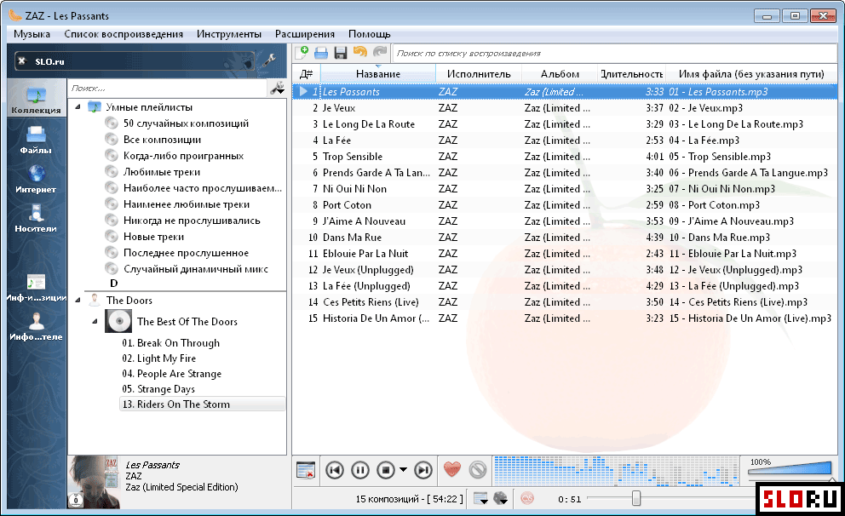Select the Historia De Un Amor row

565,318
